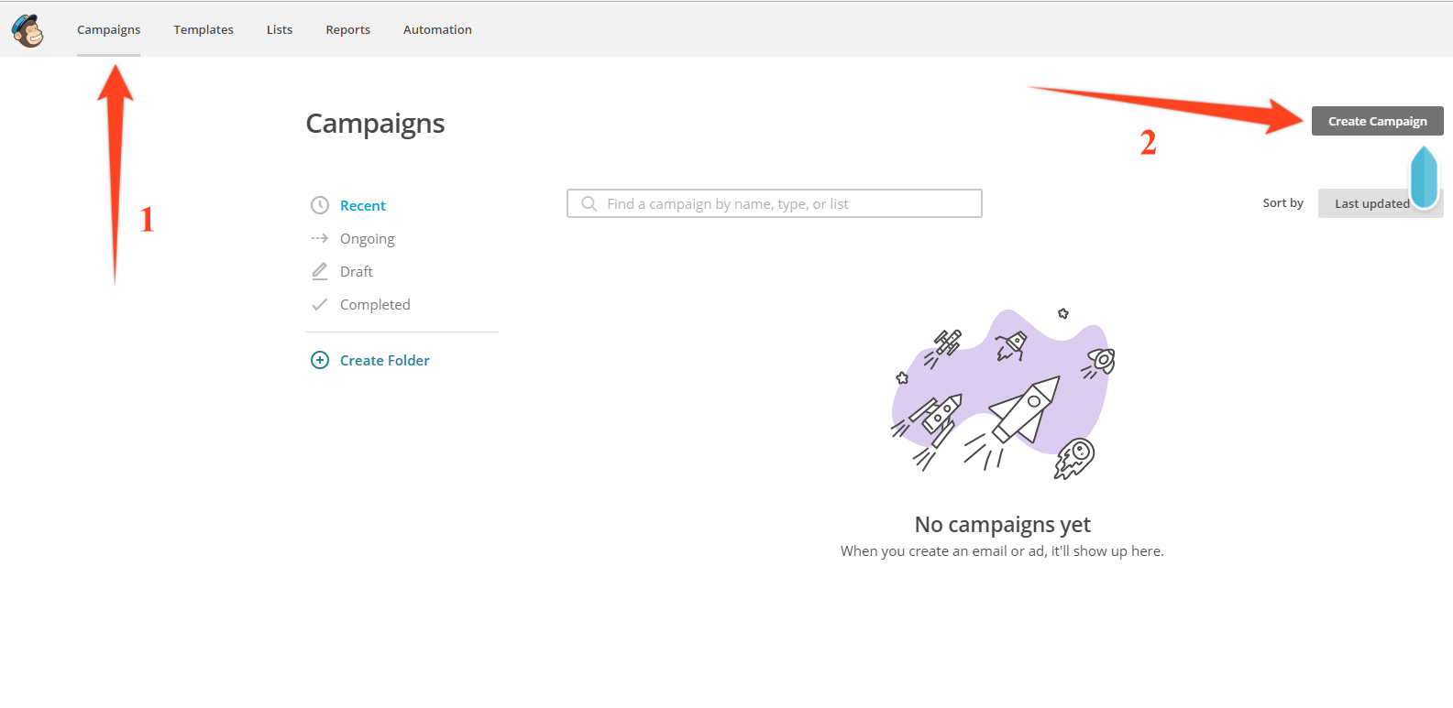
Task: Click the checkmark icon beside Completed
Action: [320, 304]
